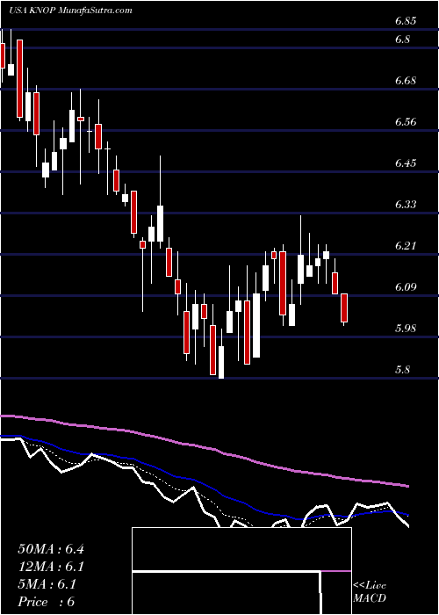
Task: Click the pink 50MA line at its right end
Action: point(407,486)
